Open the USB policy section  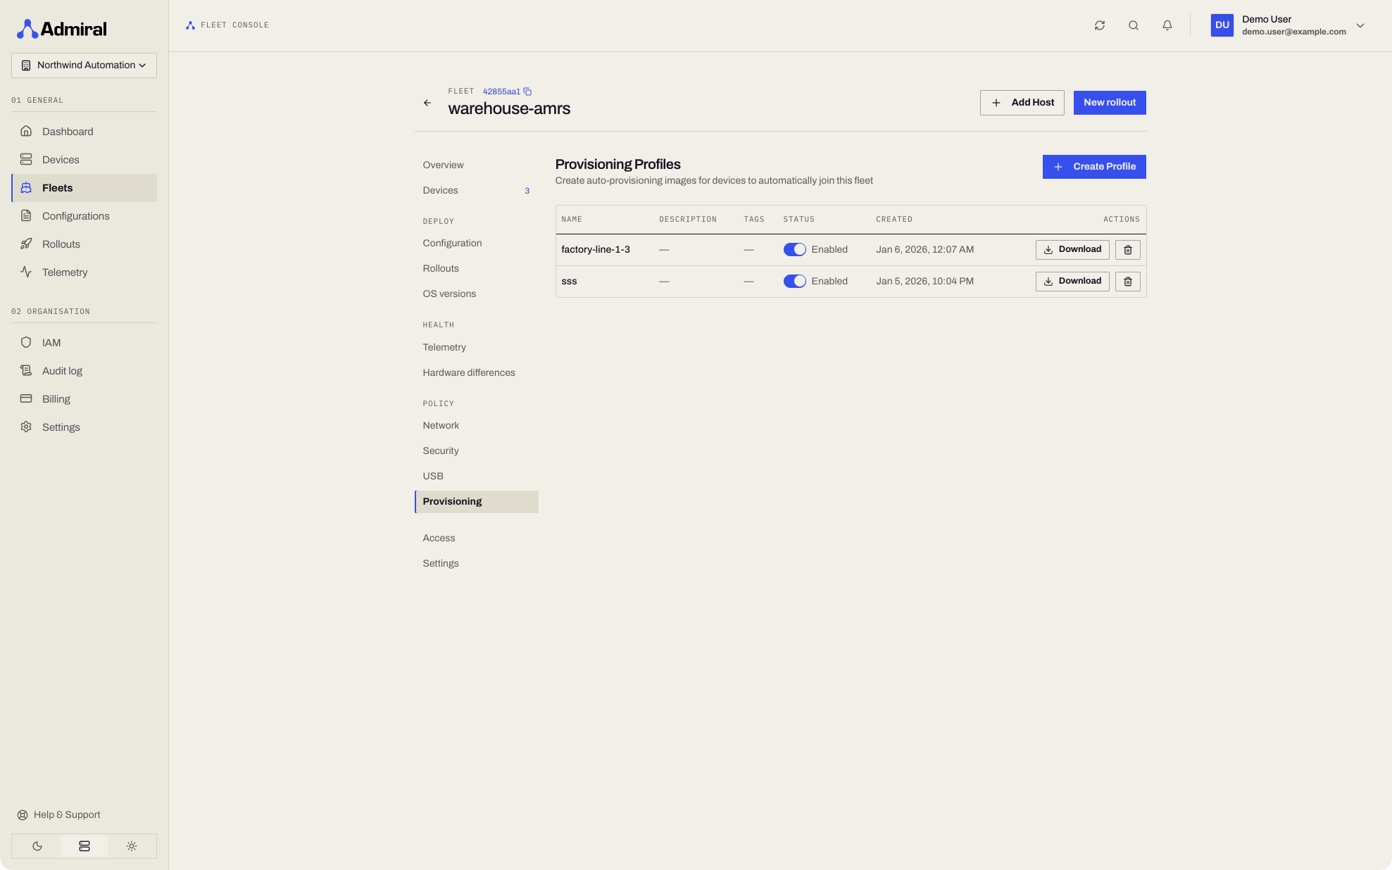click(477, 477)
